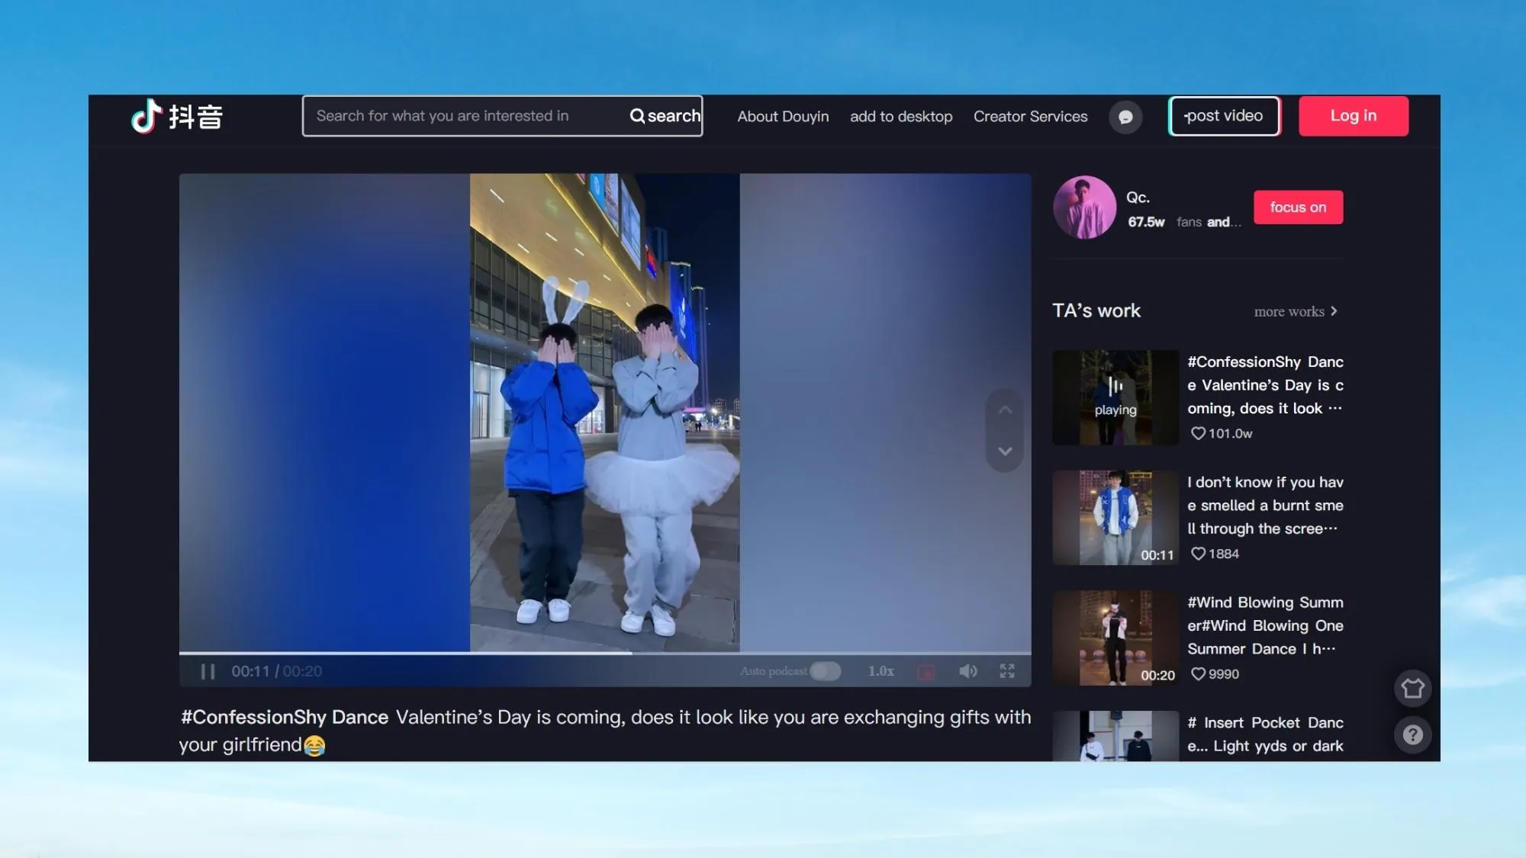Click the video progress bar

point(604,653)
